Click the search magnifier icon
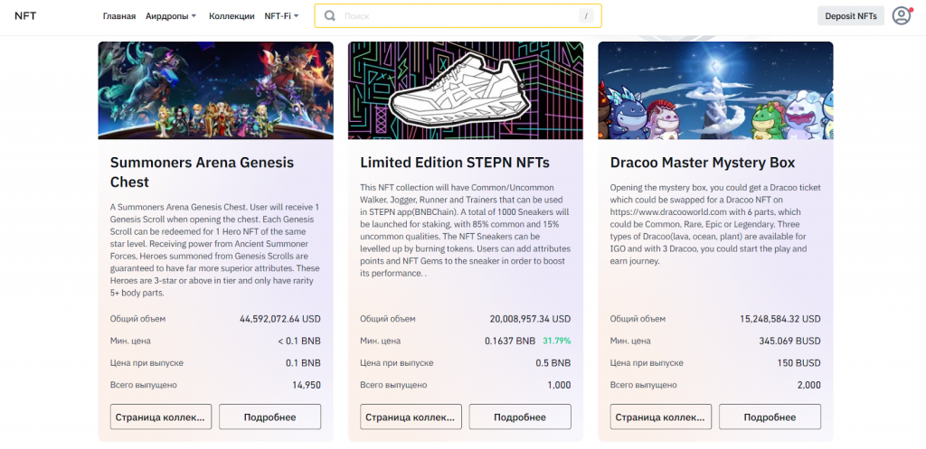The width and height of the screenshot is (926, 449). (x=330, y=16)
